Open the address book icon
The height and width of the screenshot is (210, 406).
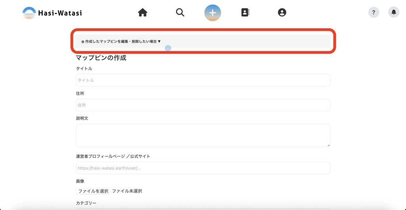(245, 13)
